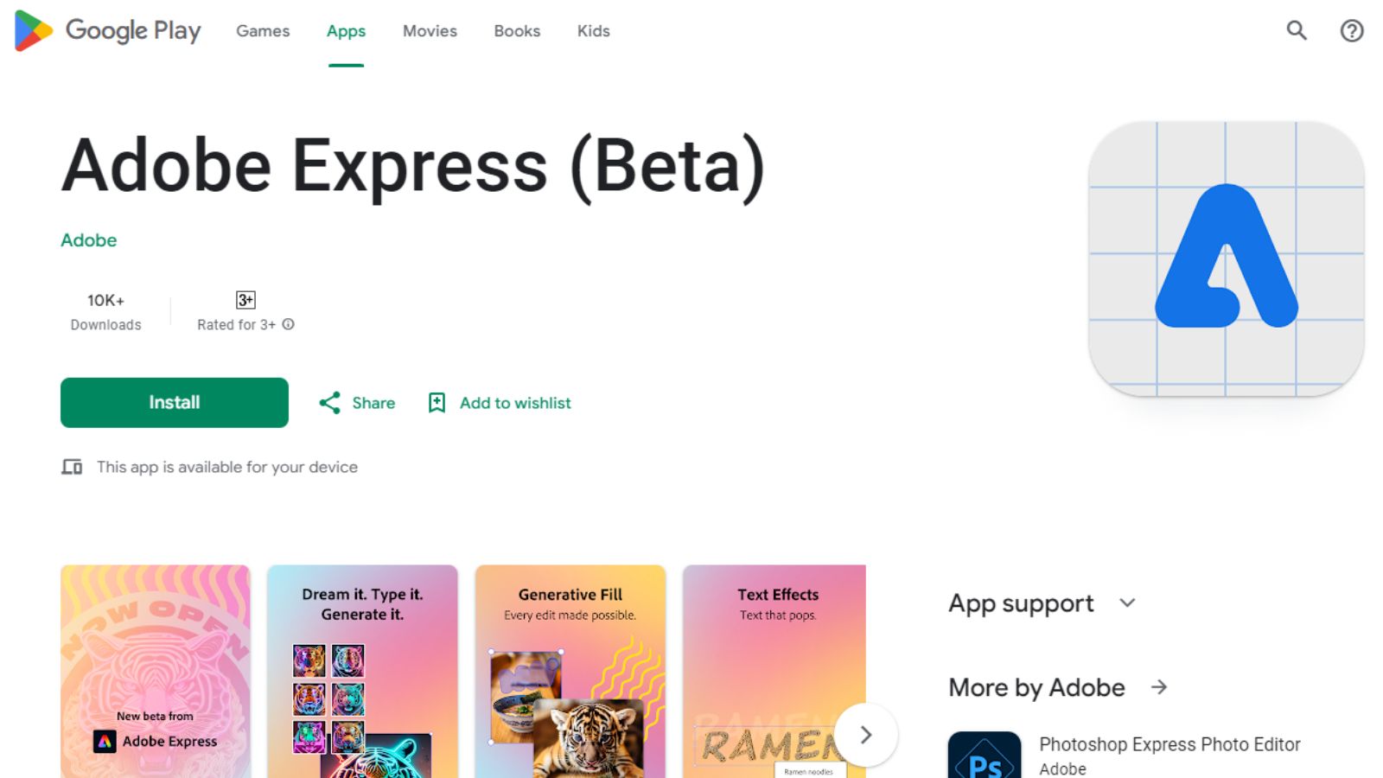
Task: Click the share icon
Action: coord(329,403)
